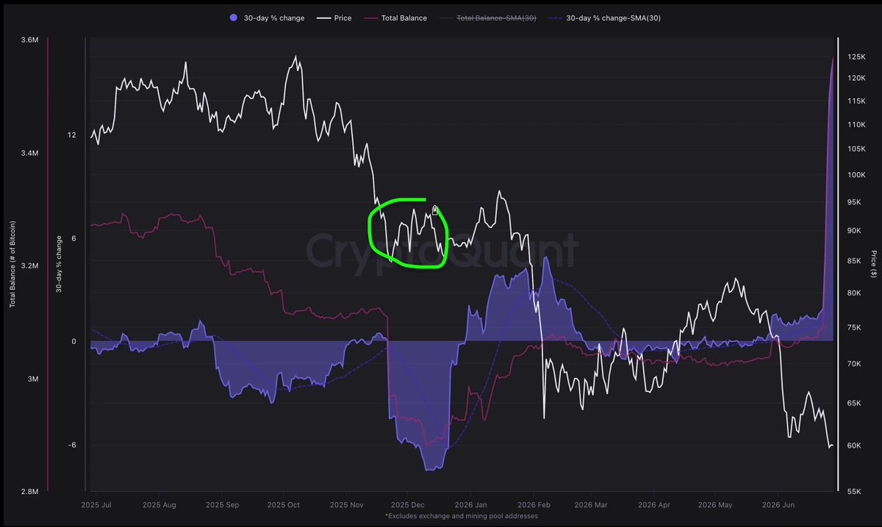Click the 'Price ($)' axis title
This screenshot has height=527, width=882.
click(873, 264)
